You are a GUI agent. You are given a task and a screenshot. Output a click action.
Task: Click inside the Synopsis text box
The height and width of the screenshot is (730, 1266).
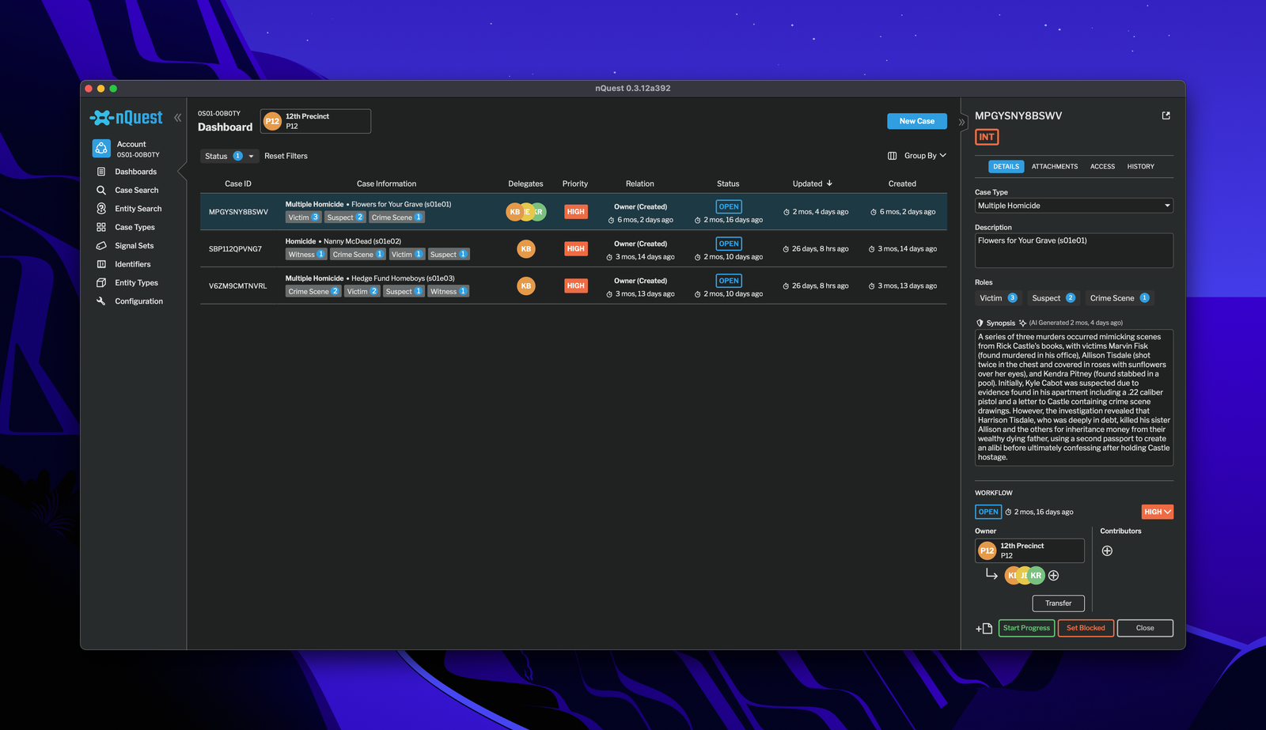[x=1074, y=398]
